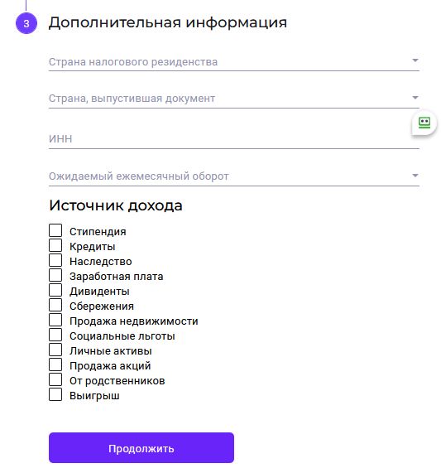Expand Ожидаемый ежемесячный оборот dropdown arrow

pyautogui.click(x=415, y=176)
